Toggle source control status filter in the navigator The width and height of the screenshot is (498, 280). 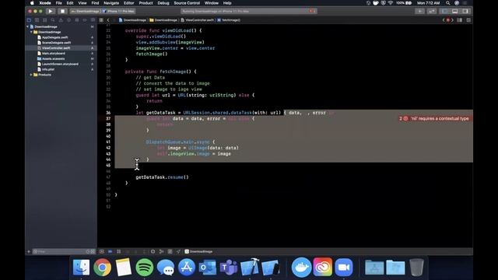93,251
